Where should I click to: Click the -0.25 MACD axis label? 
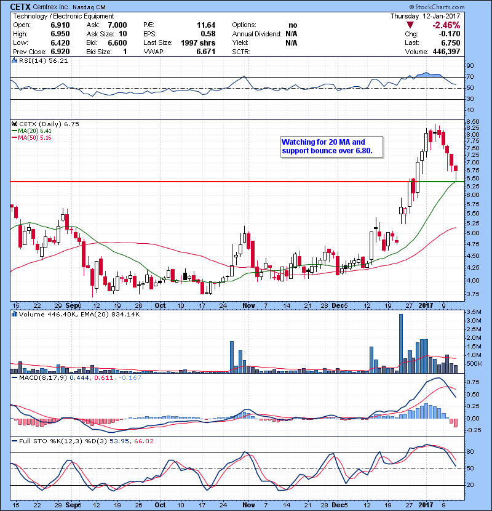pos(474,430)
